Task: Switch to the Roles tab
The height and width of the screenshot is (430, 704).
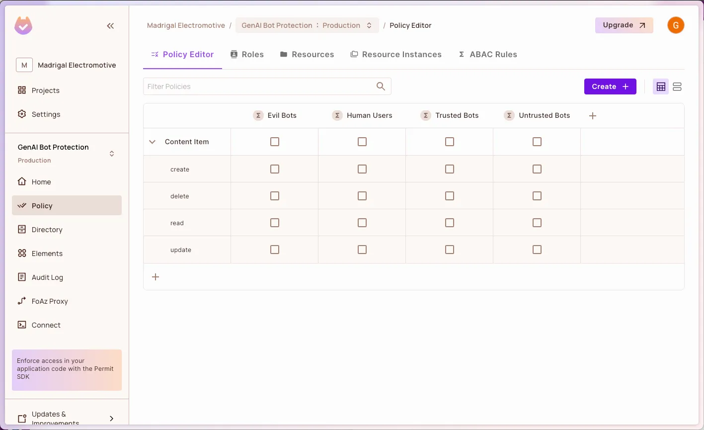Action: click(x=247, y=55)
